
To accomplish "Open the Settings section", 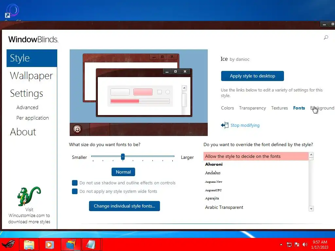I will 26,93.
